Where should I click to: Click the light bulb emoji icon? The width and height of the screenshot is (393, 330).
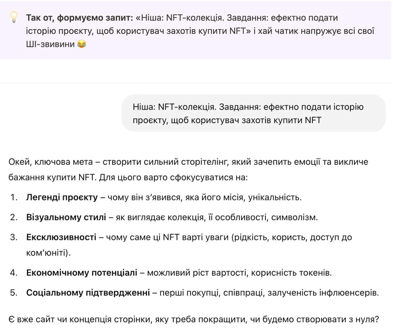click(14, 17)
